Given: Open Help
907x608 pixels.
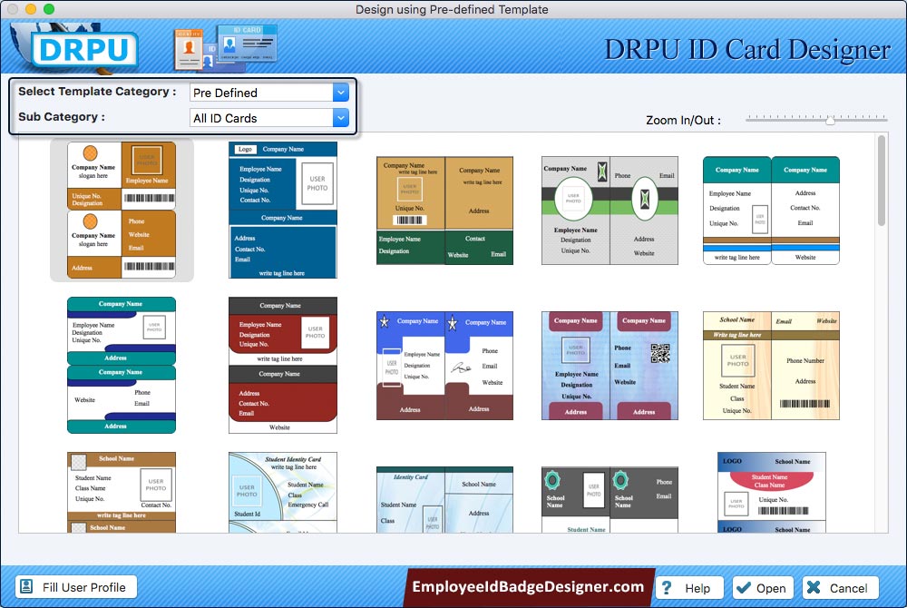Looking at the screenshot, I should tap(689, 588).
